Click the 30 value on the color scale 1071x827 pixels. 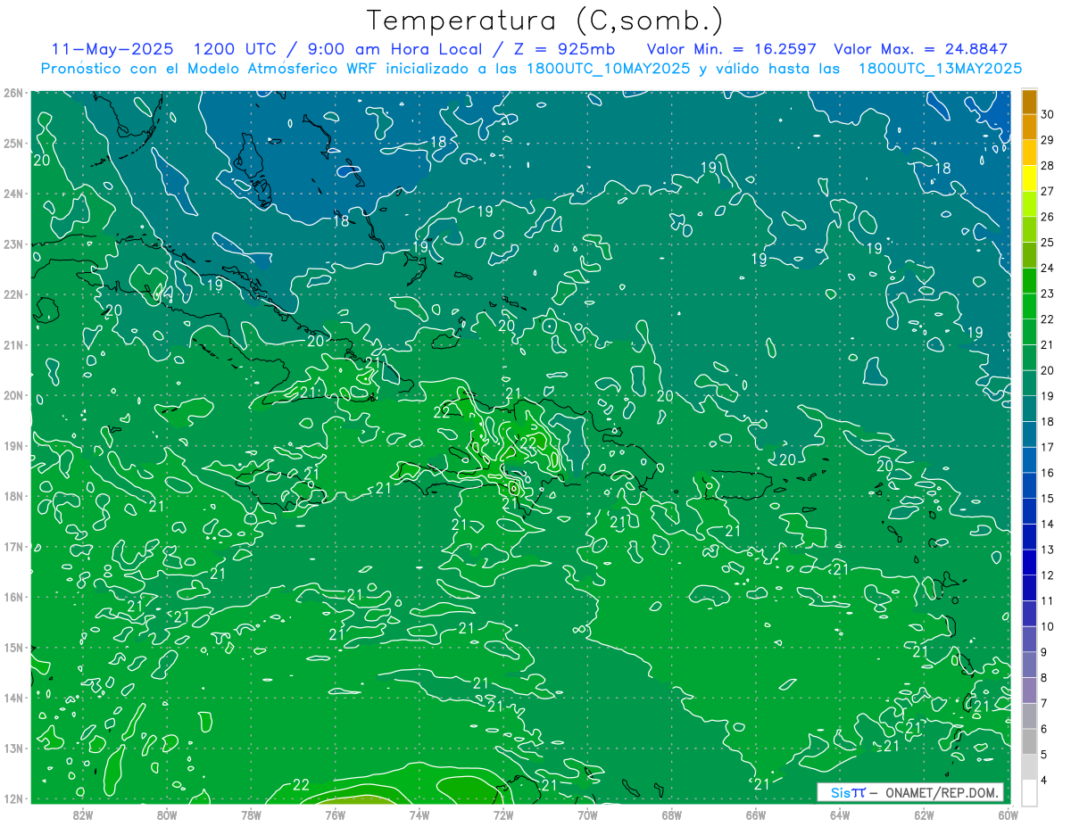click(x=1047, y=114)
